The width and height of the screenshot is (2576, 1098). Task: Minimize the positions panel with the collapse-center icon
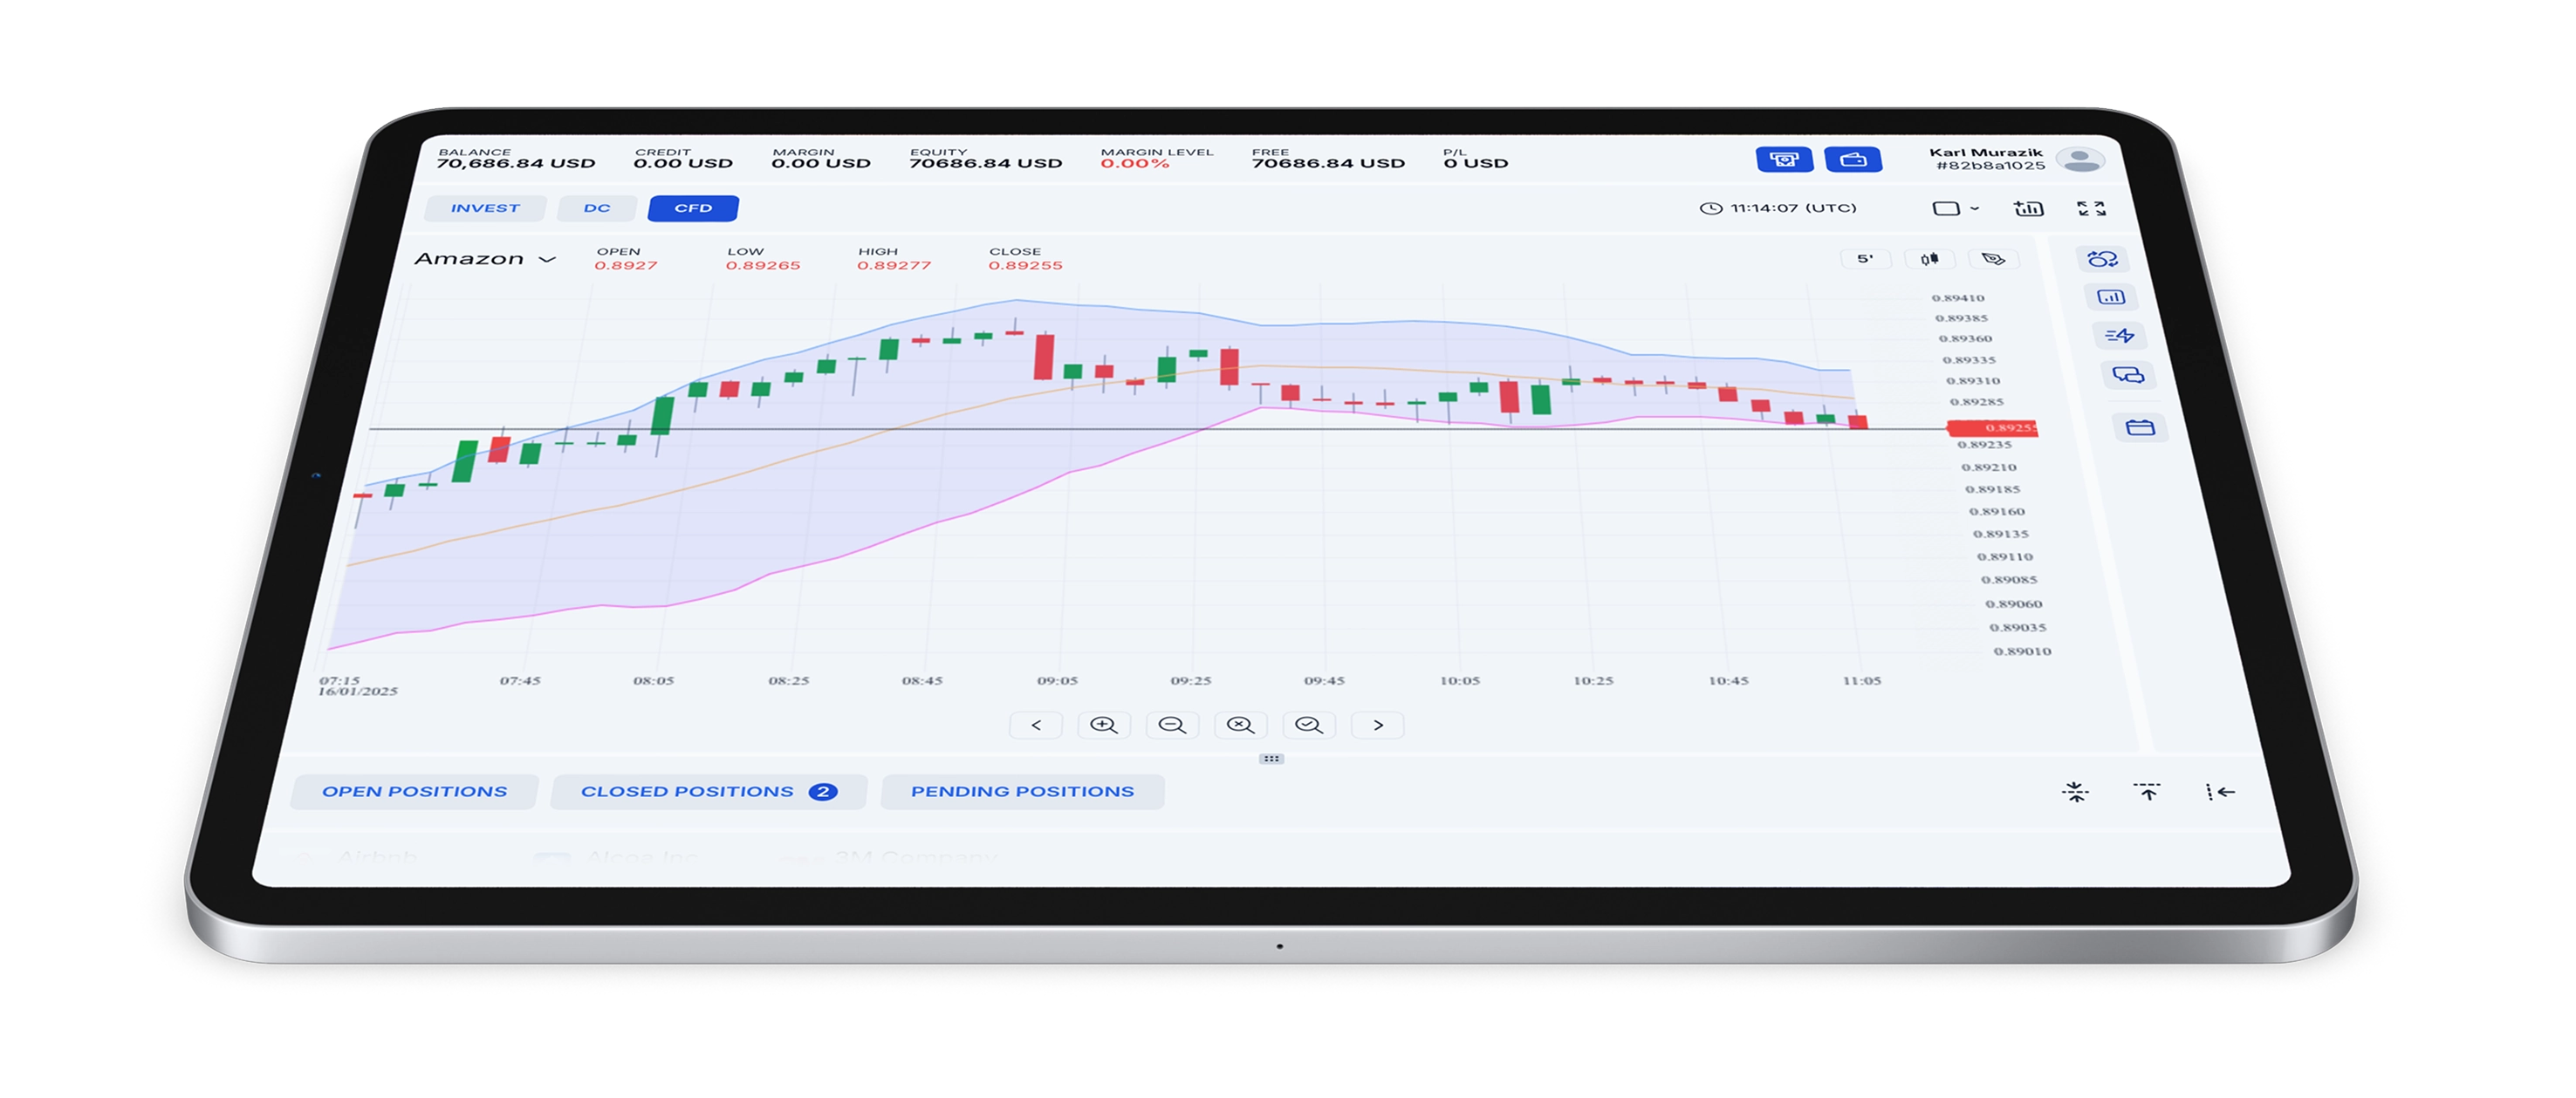pyautogui.click(x=2075, y=792)
